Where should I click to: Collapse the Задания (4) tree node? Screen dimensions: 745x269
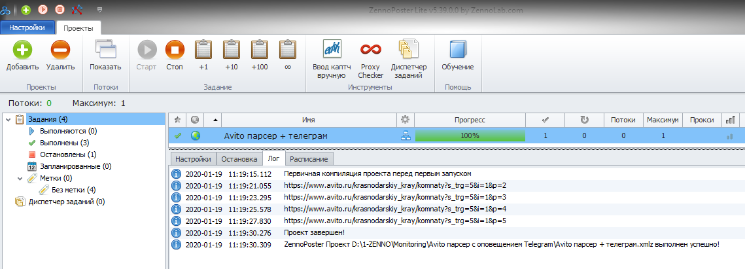pyautogui.click(x=8, y=119)
